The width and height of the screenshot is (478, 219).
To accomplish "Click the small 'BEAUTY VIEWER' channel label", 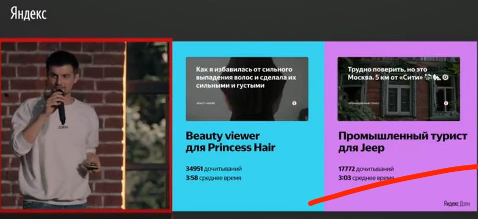I will pos(206,103).
